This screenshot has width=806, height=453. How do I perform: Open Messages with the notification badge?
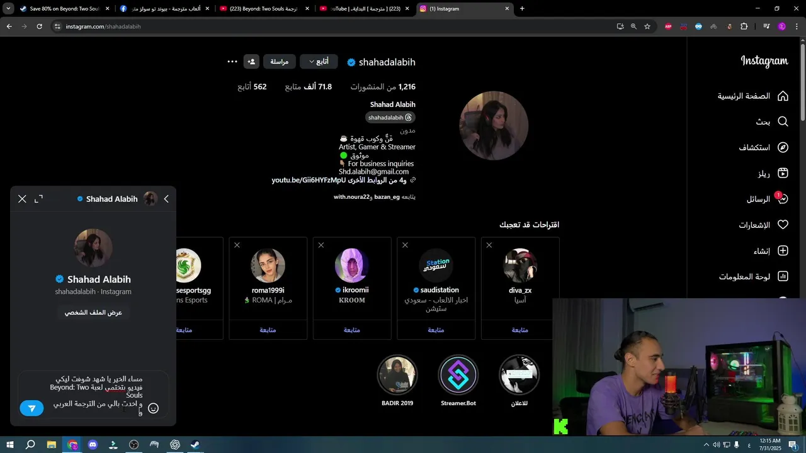768,199
